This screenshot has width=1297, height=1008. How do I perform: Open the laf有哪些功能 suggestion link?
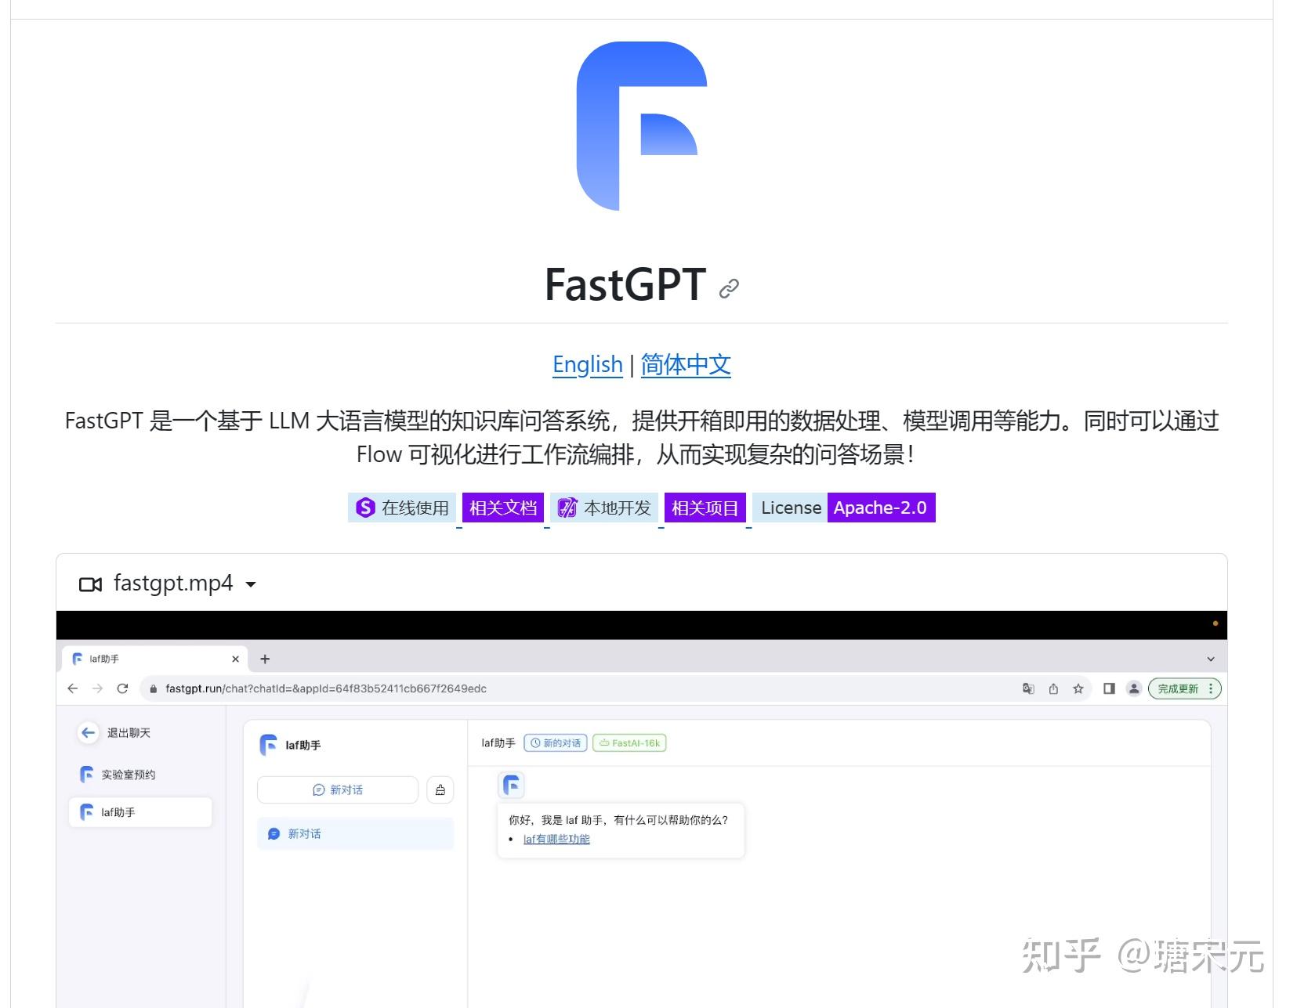point(556,839)
